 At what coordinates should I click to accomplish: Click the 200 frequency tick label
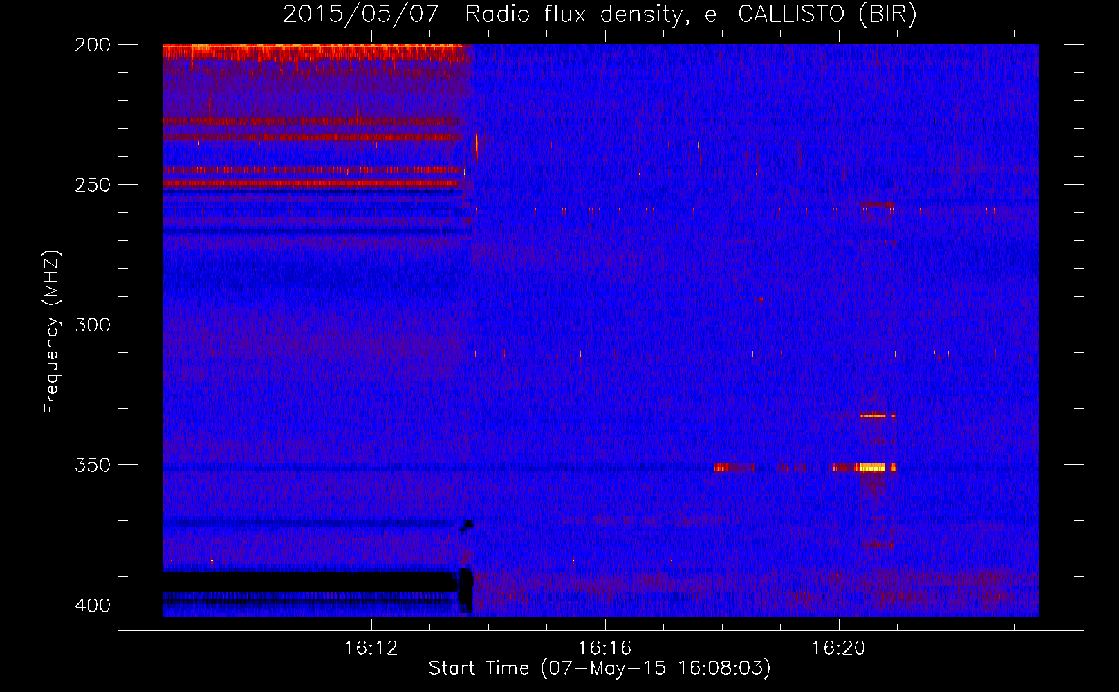tap(92, 45)
